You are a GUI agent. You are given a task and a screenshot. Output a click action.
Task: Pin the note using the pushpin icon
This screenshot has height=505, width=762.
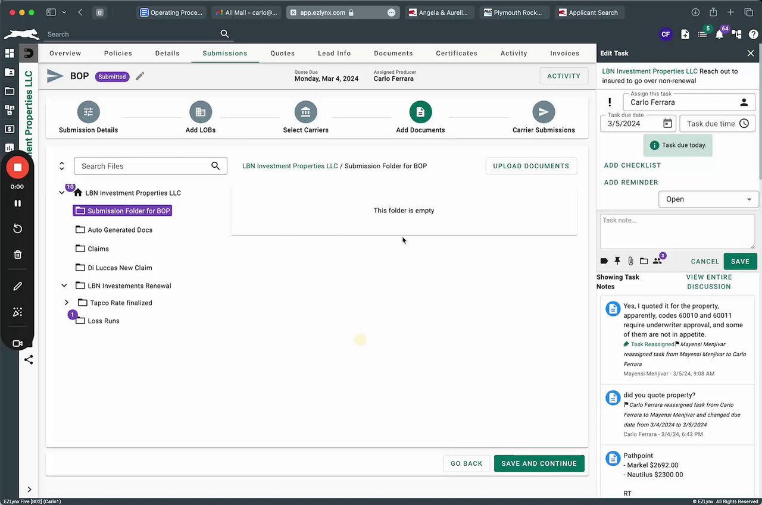[617, 261]
